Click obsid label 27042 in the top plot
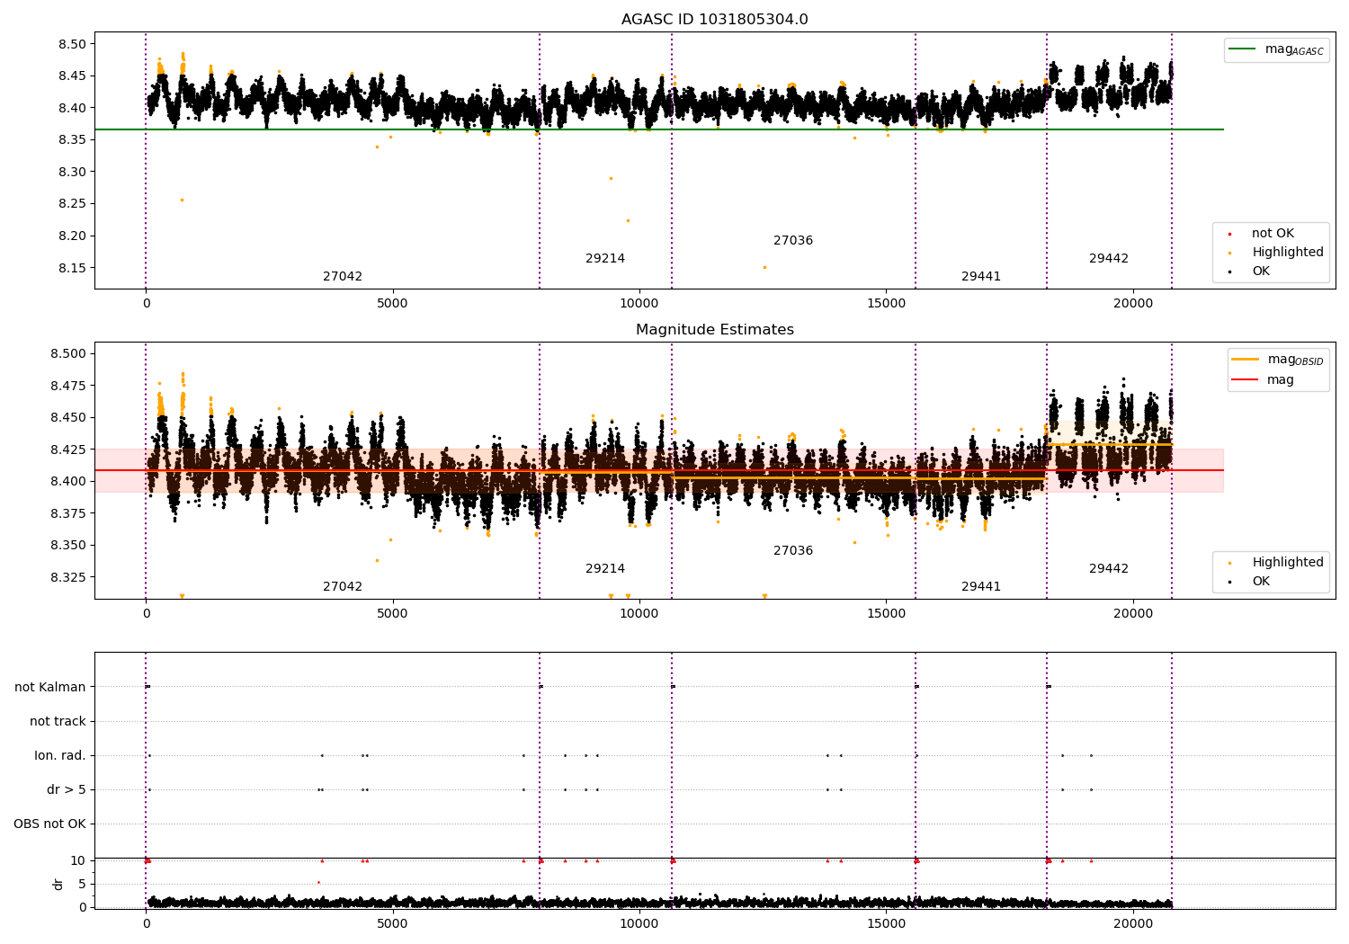The height and width of the screenshot is (944, 1349). (343, 277)
